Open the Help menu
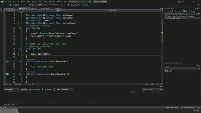This screenshot has width=201, height=113. coord(65,2)
